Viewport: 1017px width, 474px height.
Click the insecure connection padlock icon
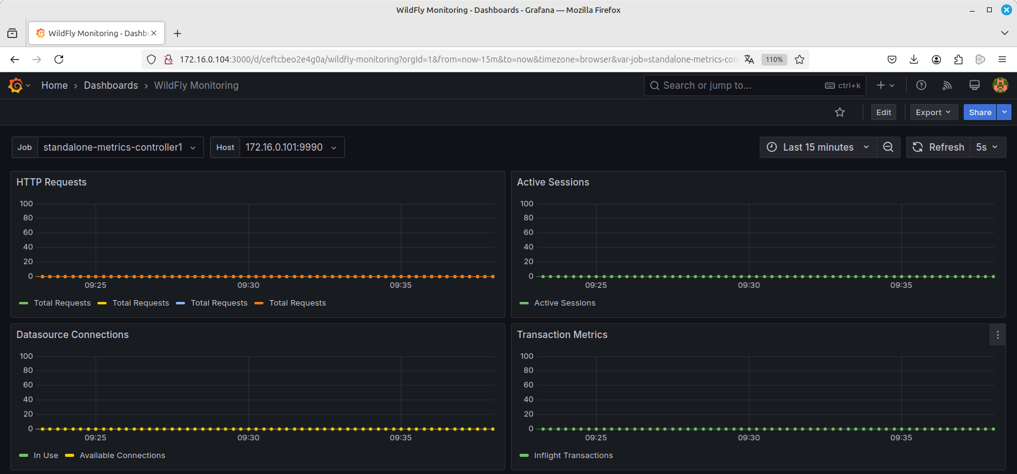[168, 59]
